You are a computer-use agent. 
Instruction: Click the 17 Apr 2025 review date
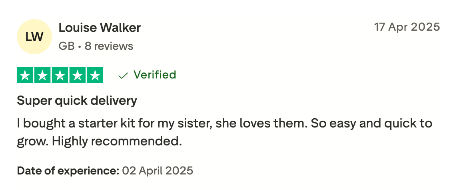click(407, 27)
